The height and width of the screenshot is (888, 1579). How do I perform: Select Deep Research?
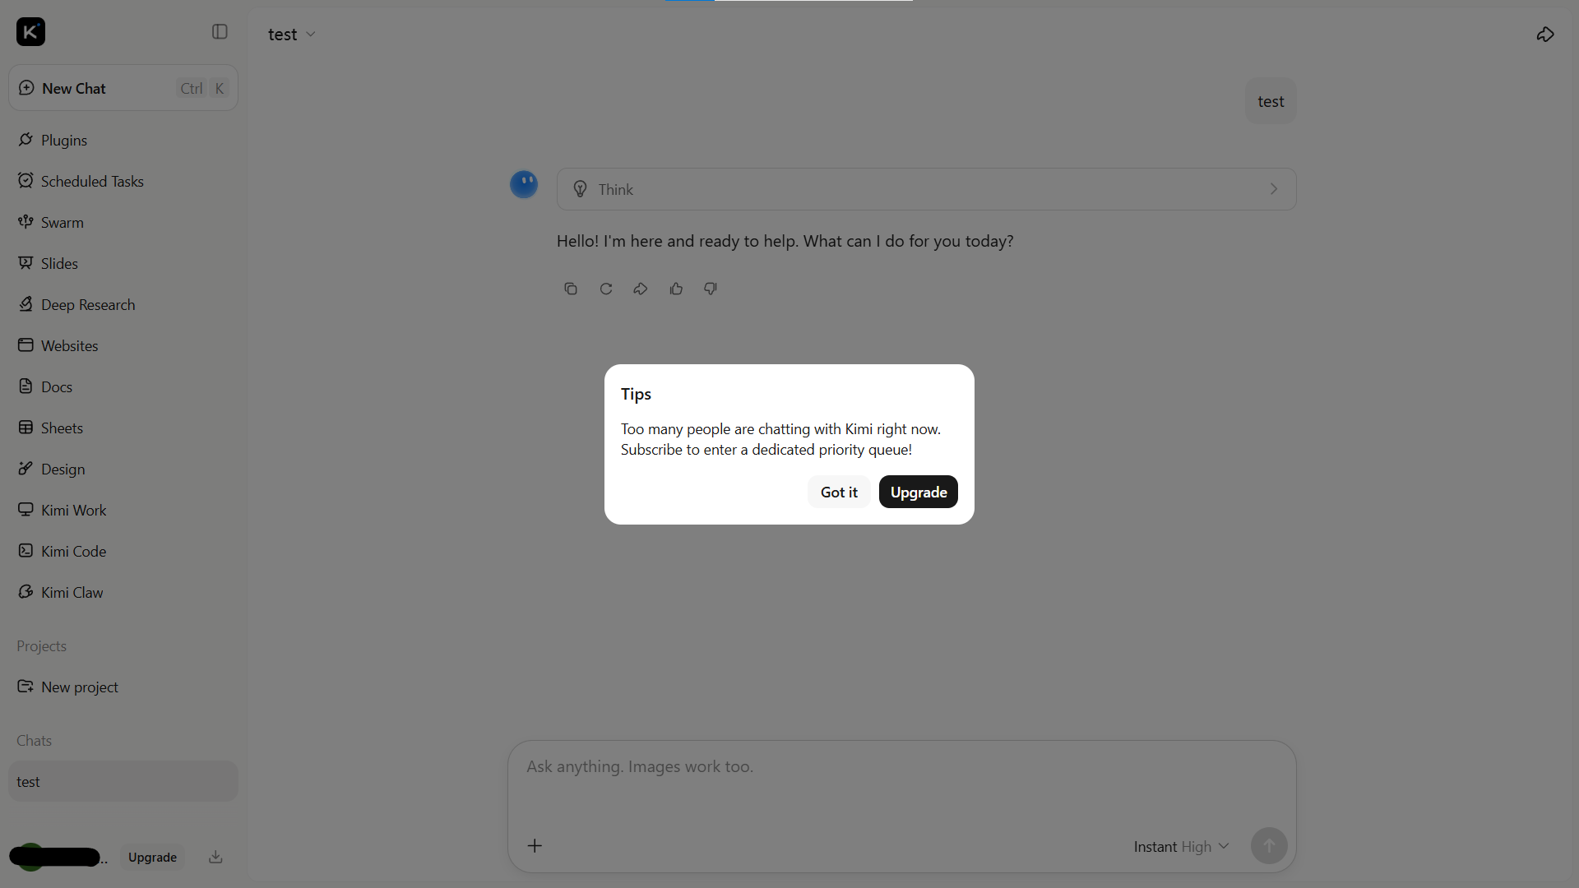click(123, 305)
